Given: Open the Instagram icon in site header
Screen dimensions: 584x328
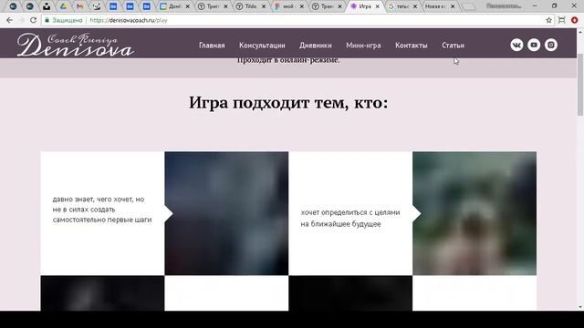Looking at the screenshot, I should [551, 45].
